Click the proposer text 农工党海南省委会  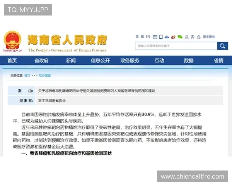(52, 101)
